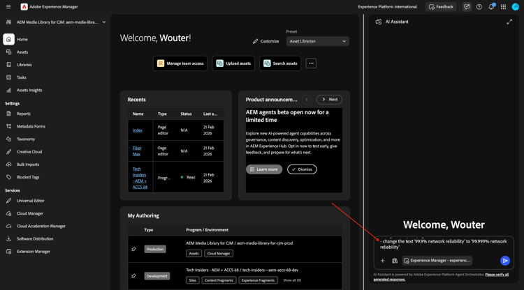
Task: Open Reports under Settings
Action: [23, 114]
